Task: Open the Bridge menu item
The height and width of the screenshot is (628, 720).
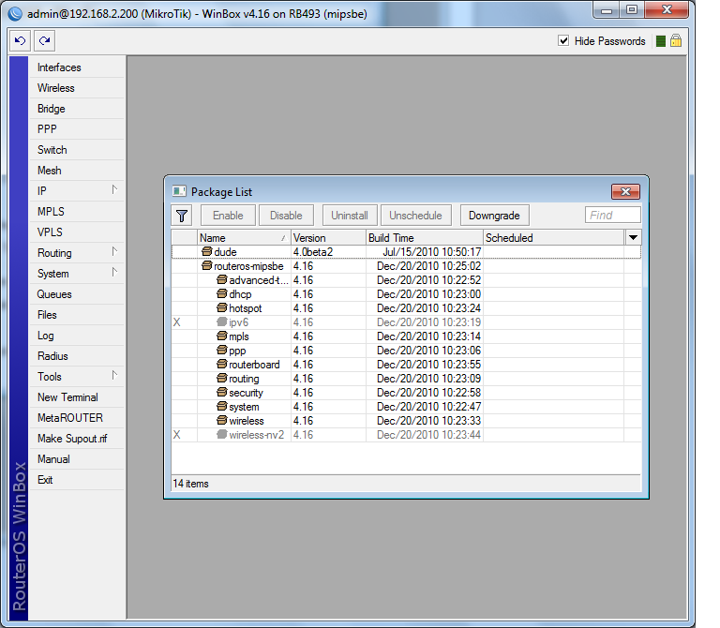Action: tap(77, 109)
